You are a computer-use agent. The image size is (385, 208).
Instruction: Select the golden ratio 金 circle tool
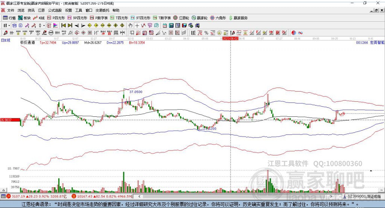pyautogui.click(x=219, y=33)
